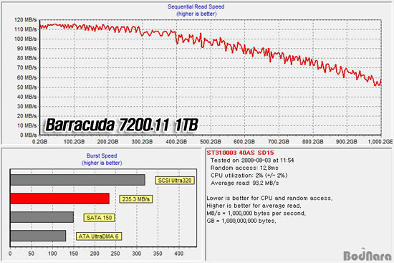394x263 pixels.
Task: Click the '900.2GB' x-axis label
Action: [x=347, y=142]
